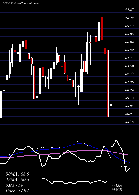Select the 63.59 price axis label
Image resolution: width=139 pixels, height=195 pixels.
[x=130, y=66]
